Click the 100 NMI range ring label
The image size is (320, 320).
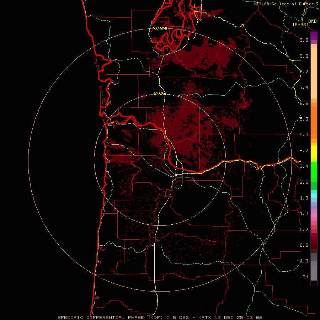[160, 28]
